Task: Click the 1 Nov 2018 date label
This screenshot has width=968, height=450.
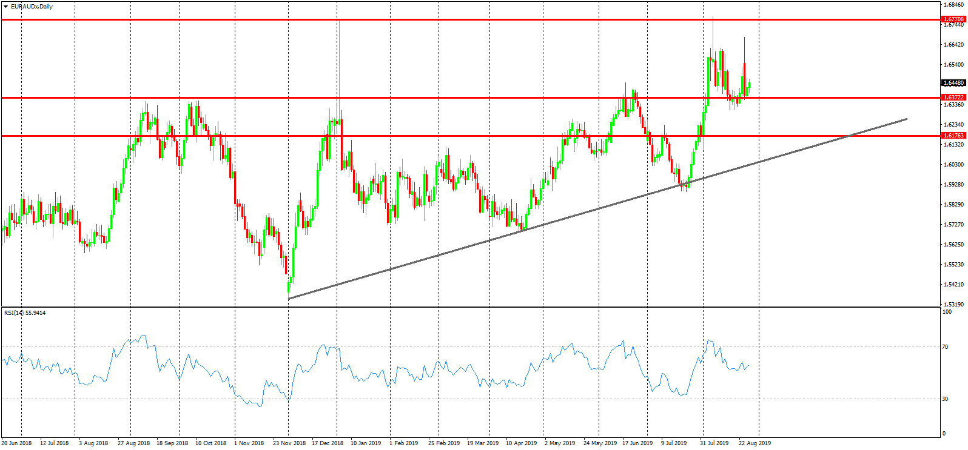Action: 249,443
